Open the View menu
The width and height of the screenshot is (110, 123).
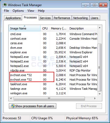pos(31,11)
